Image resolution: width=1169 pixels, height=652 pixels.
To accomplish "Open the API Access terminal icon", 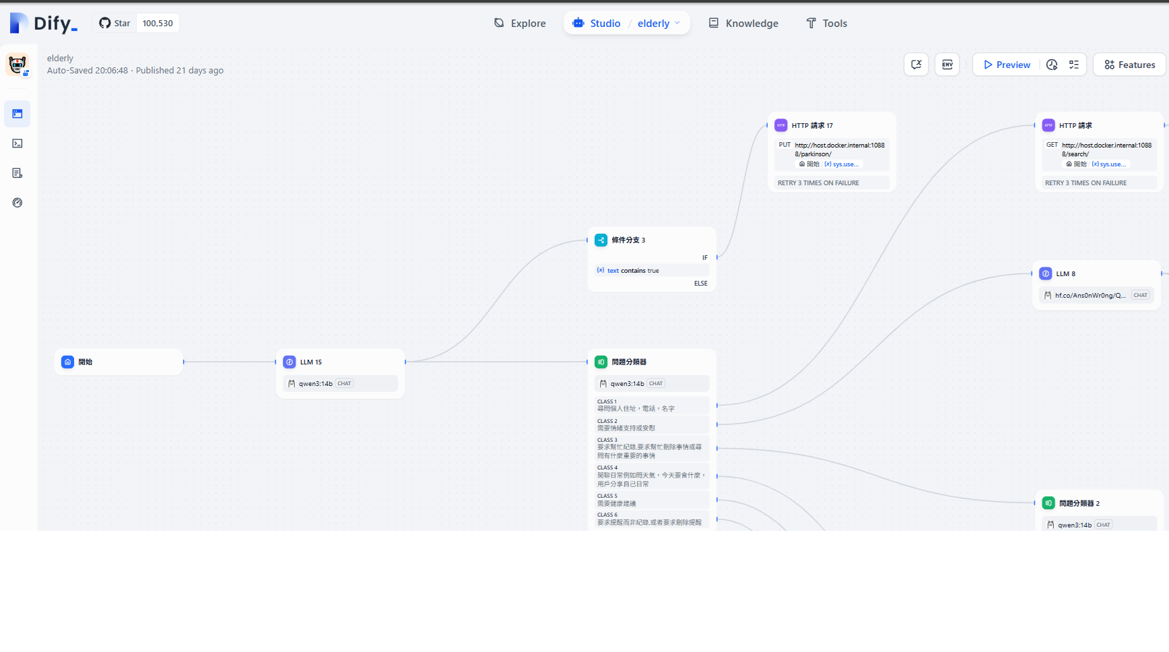I will pos(18,143).
